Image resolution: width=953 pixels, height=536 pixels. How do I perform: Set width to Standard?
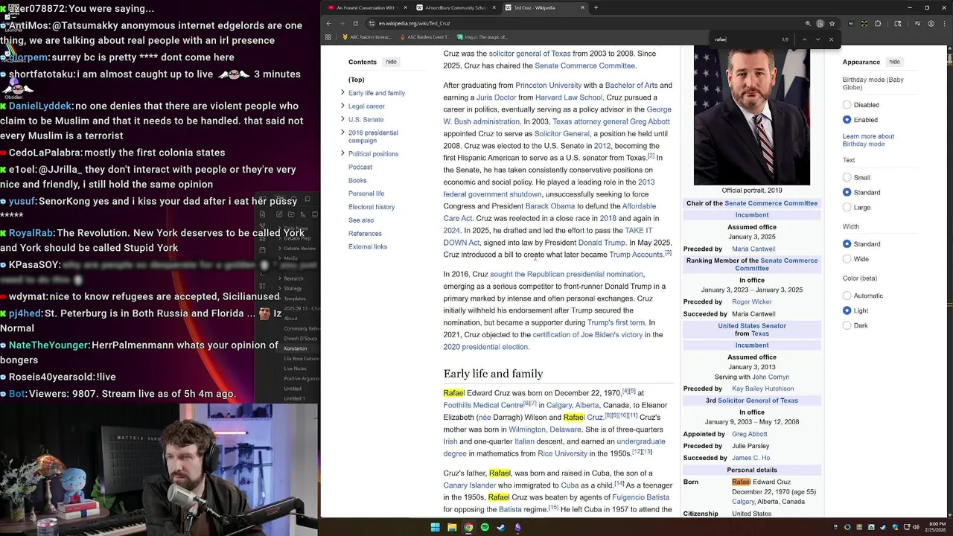[847, 244]
